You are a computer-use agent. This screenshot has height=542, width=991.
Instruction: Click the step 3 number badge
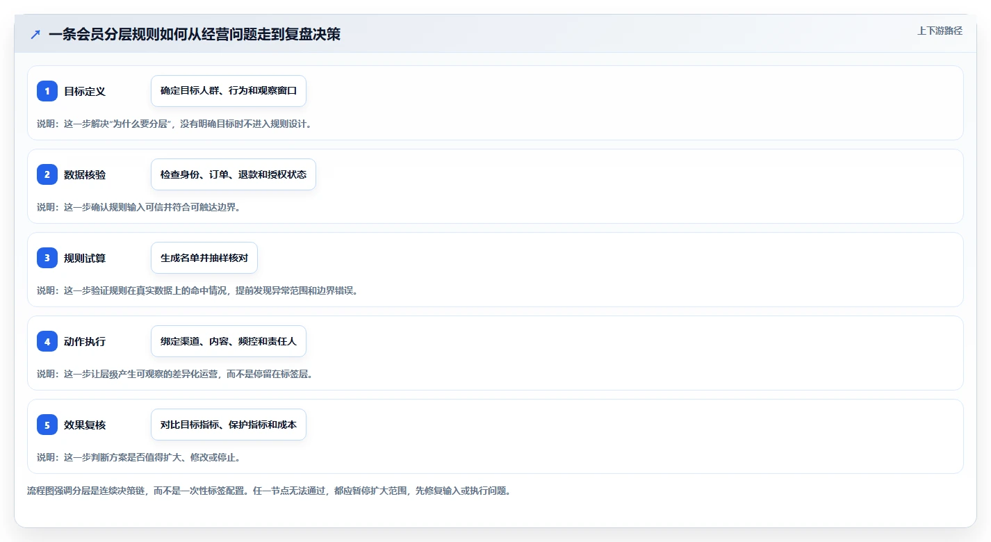(x=47, y=258)
